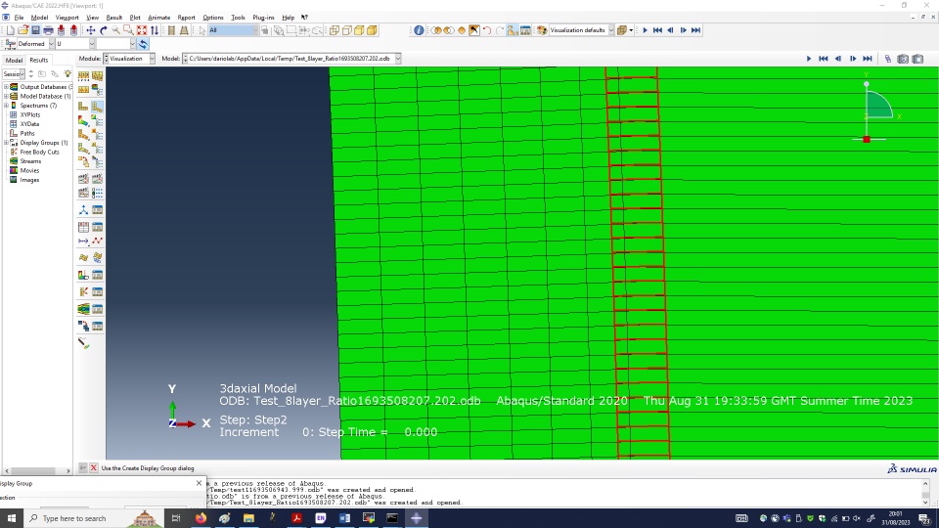Play animation using viewport play button

point(809,59)
